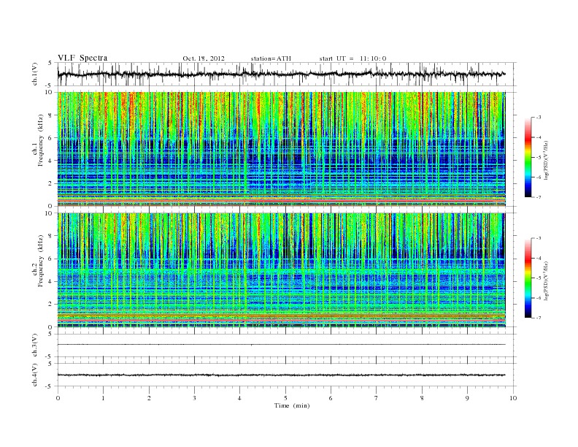
Task: Click the ch.1 PSD color bar
Action: (x=528, y=157)
